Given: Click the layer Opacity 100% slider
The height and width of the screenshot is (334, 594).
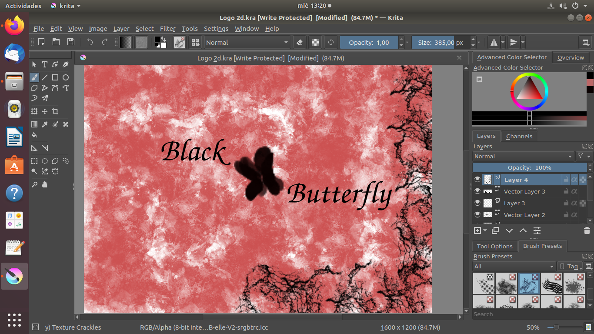Looking at the screenshot, I should coord(529,167).
